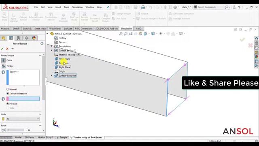Click in the Search Commands field

(210, 7)
